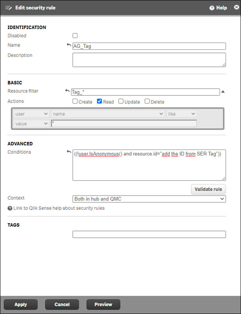Image resolution: width=241 pixels, height=314 pixels.
Task: Tick the Update action checkbox
Action: [121, 101]
